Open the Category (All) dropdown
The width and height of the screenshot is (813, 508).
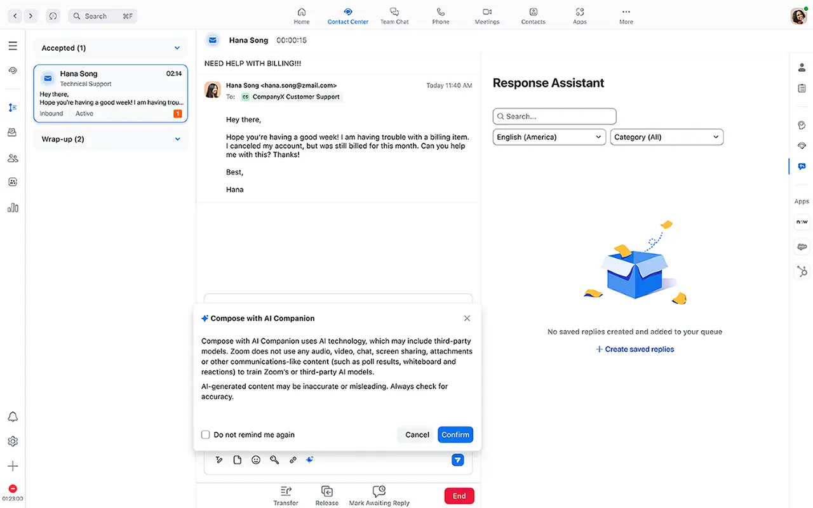[667, 137]
